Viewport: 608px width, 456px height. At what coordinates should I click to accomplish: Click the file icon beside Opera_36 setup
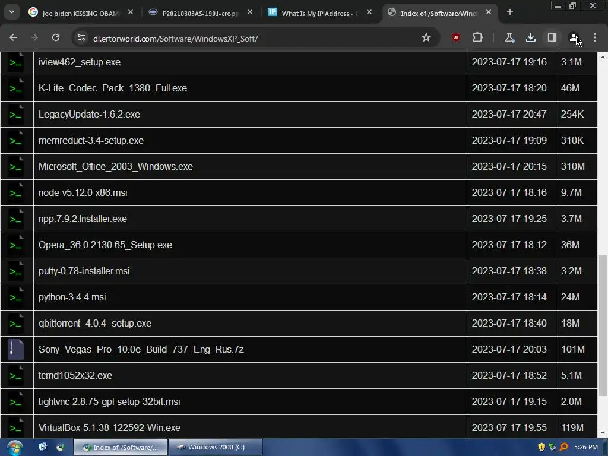pos(16,245)
